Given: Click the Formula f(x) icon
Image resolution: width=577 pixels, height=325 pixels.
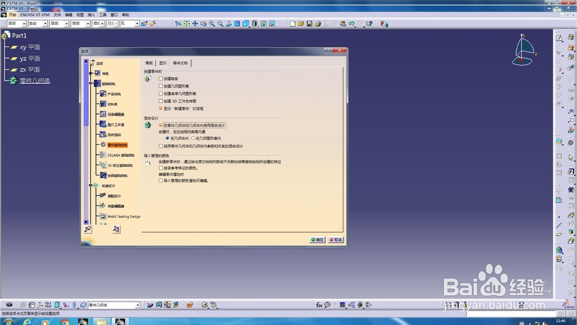Looking at the screenshot, I should [319, 305].
